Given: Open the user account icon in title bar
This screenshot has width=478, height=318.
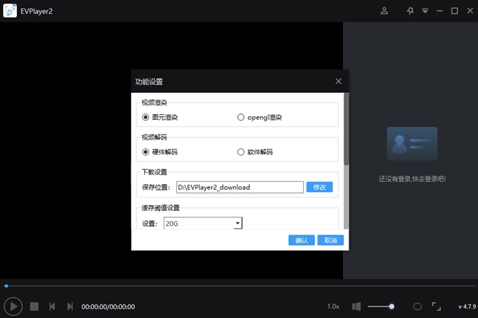Looking at the screenshot, I should (384, 11).
